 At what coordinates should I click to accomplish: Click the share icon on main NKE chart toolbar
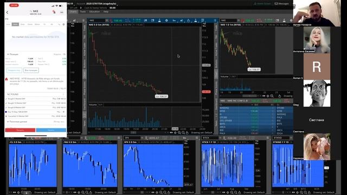coord(145,21)
